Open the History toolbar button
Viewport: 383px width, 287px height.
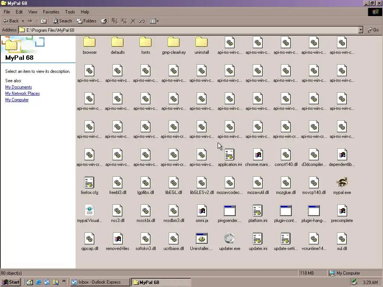point(104,21)
